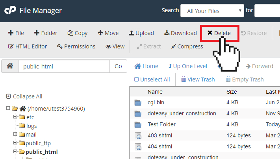
Task: Expand the mail folder node
Action: pyautogui.click(x=15, y=134)
